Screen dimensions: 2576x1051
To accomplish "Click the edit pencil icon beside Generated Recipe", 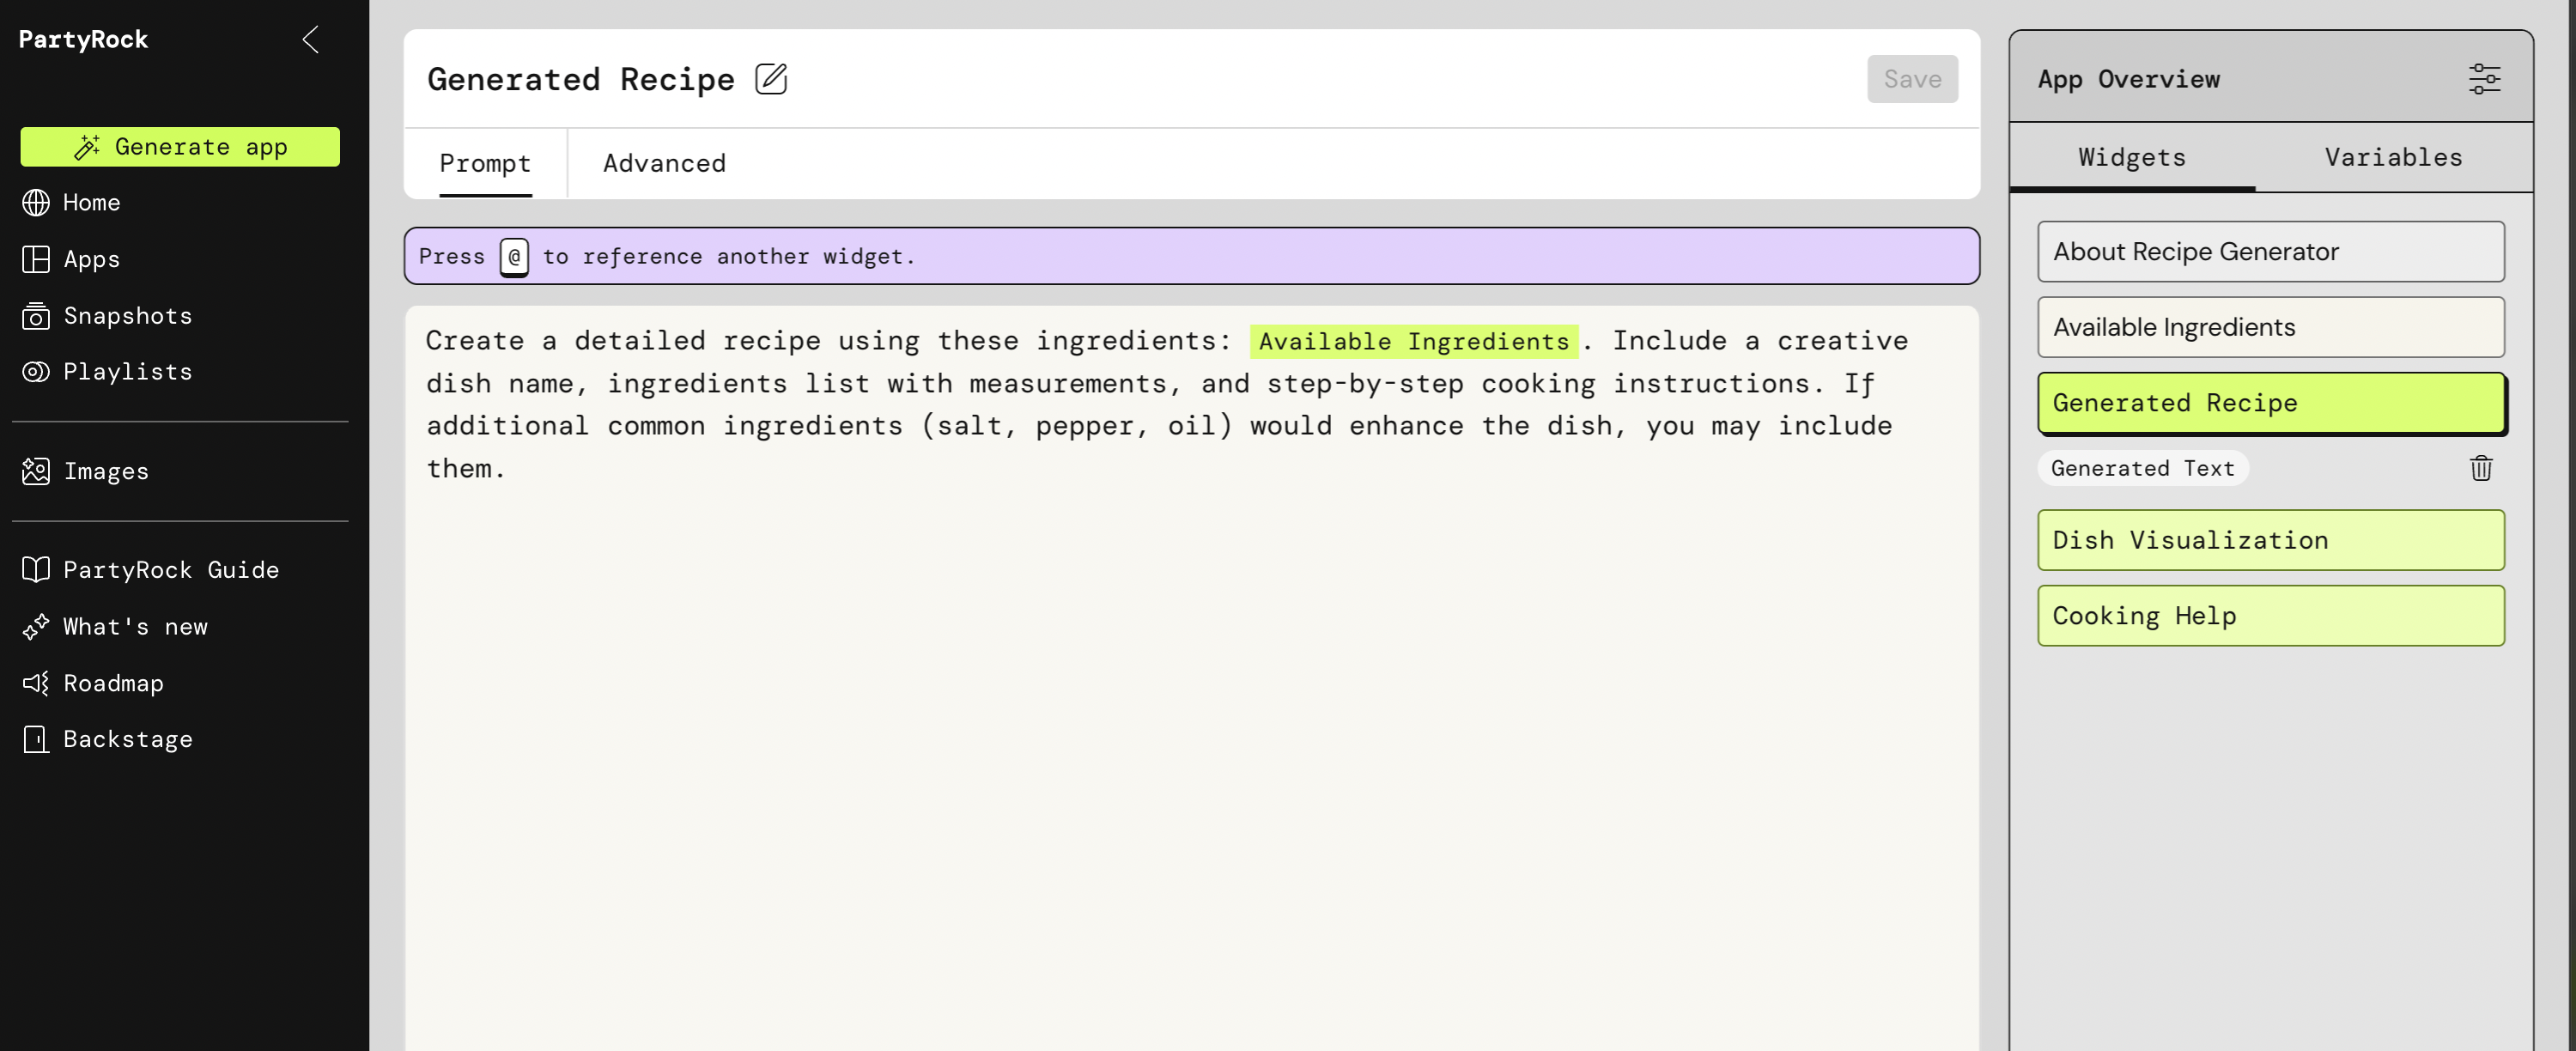I will tap(770, 79).
